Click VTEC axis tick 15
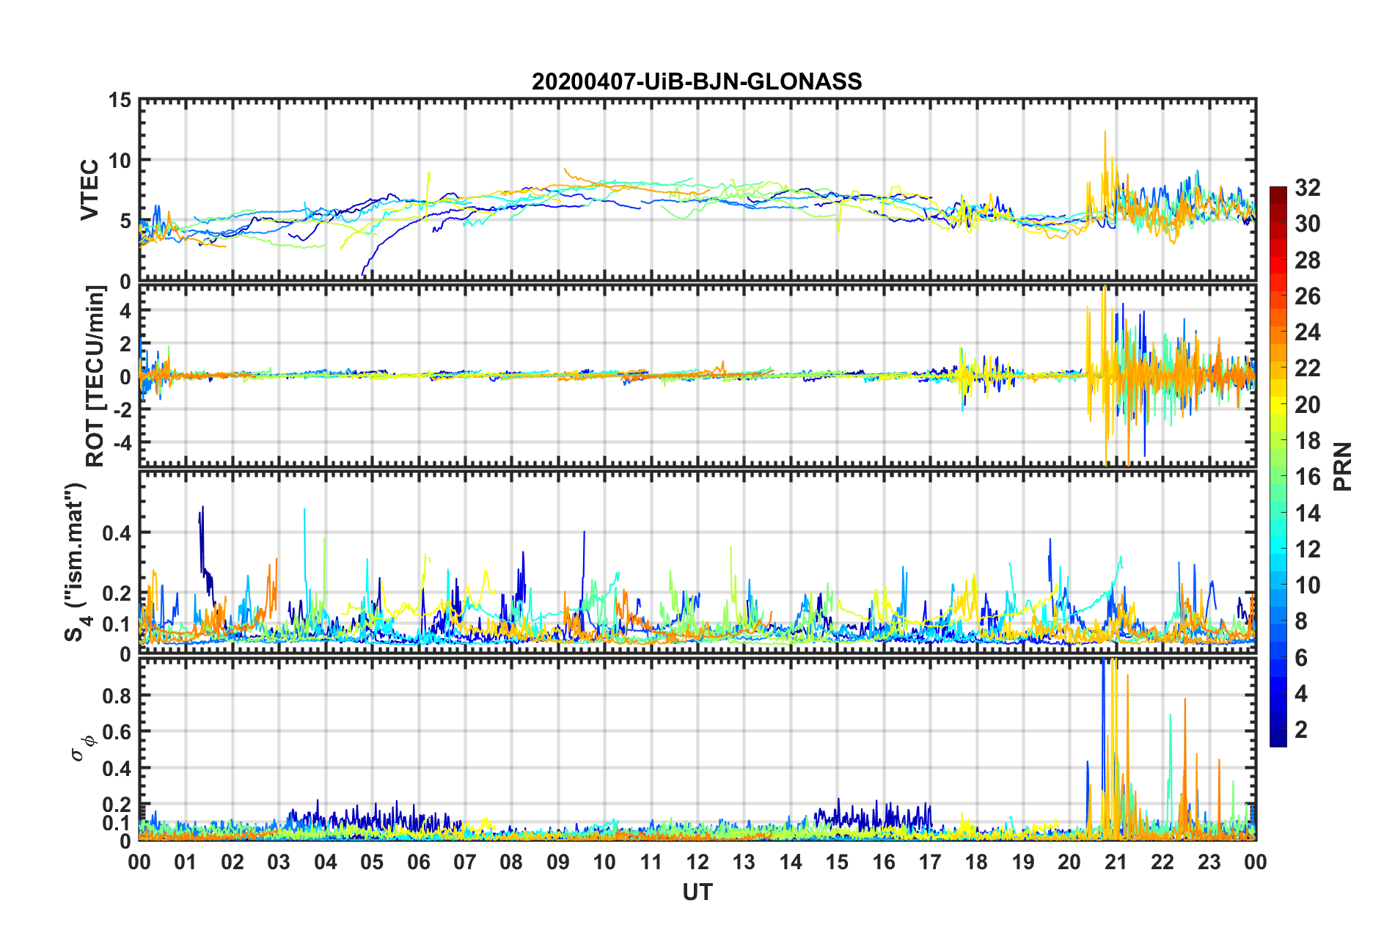The image size is (1395, 933). pyautogui.click(x=120, y=100)
